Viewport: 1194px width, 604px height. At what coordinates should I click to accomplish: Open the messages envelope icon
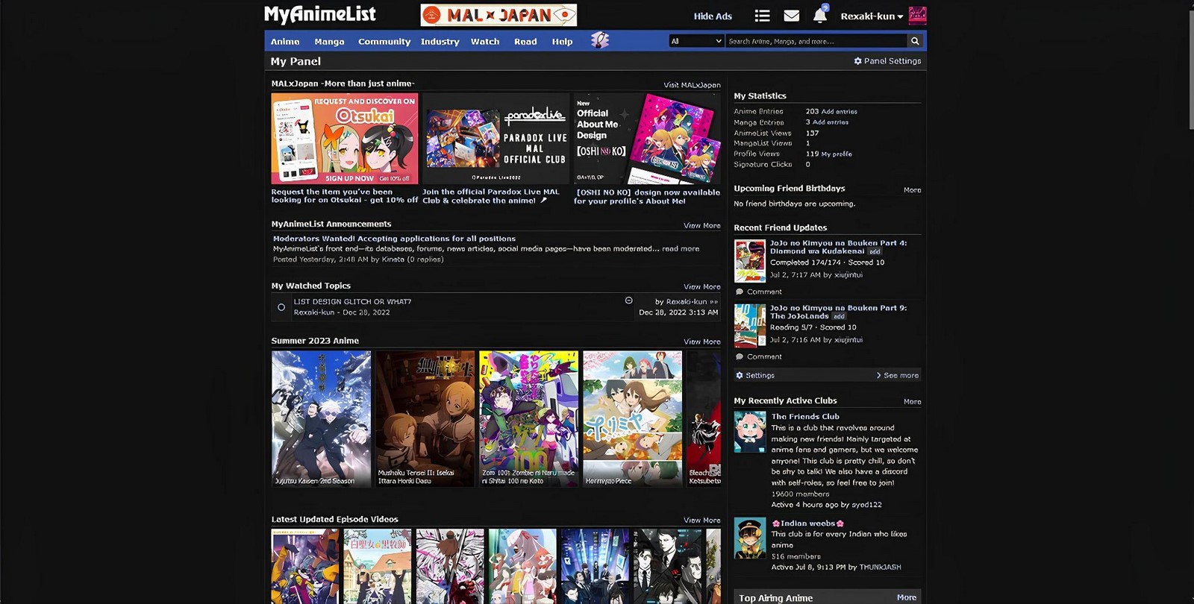tap(792, 16)
